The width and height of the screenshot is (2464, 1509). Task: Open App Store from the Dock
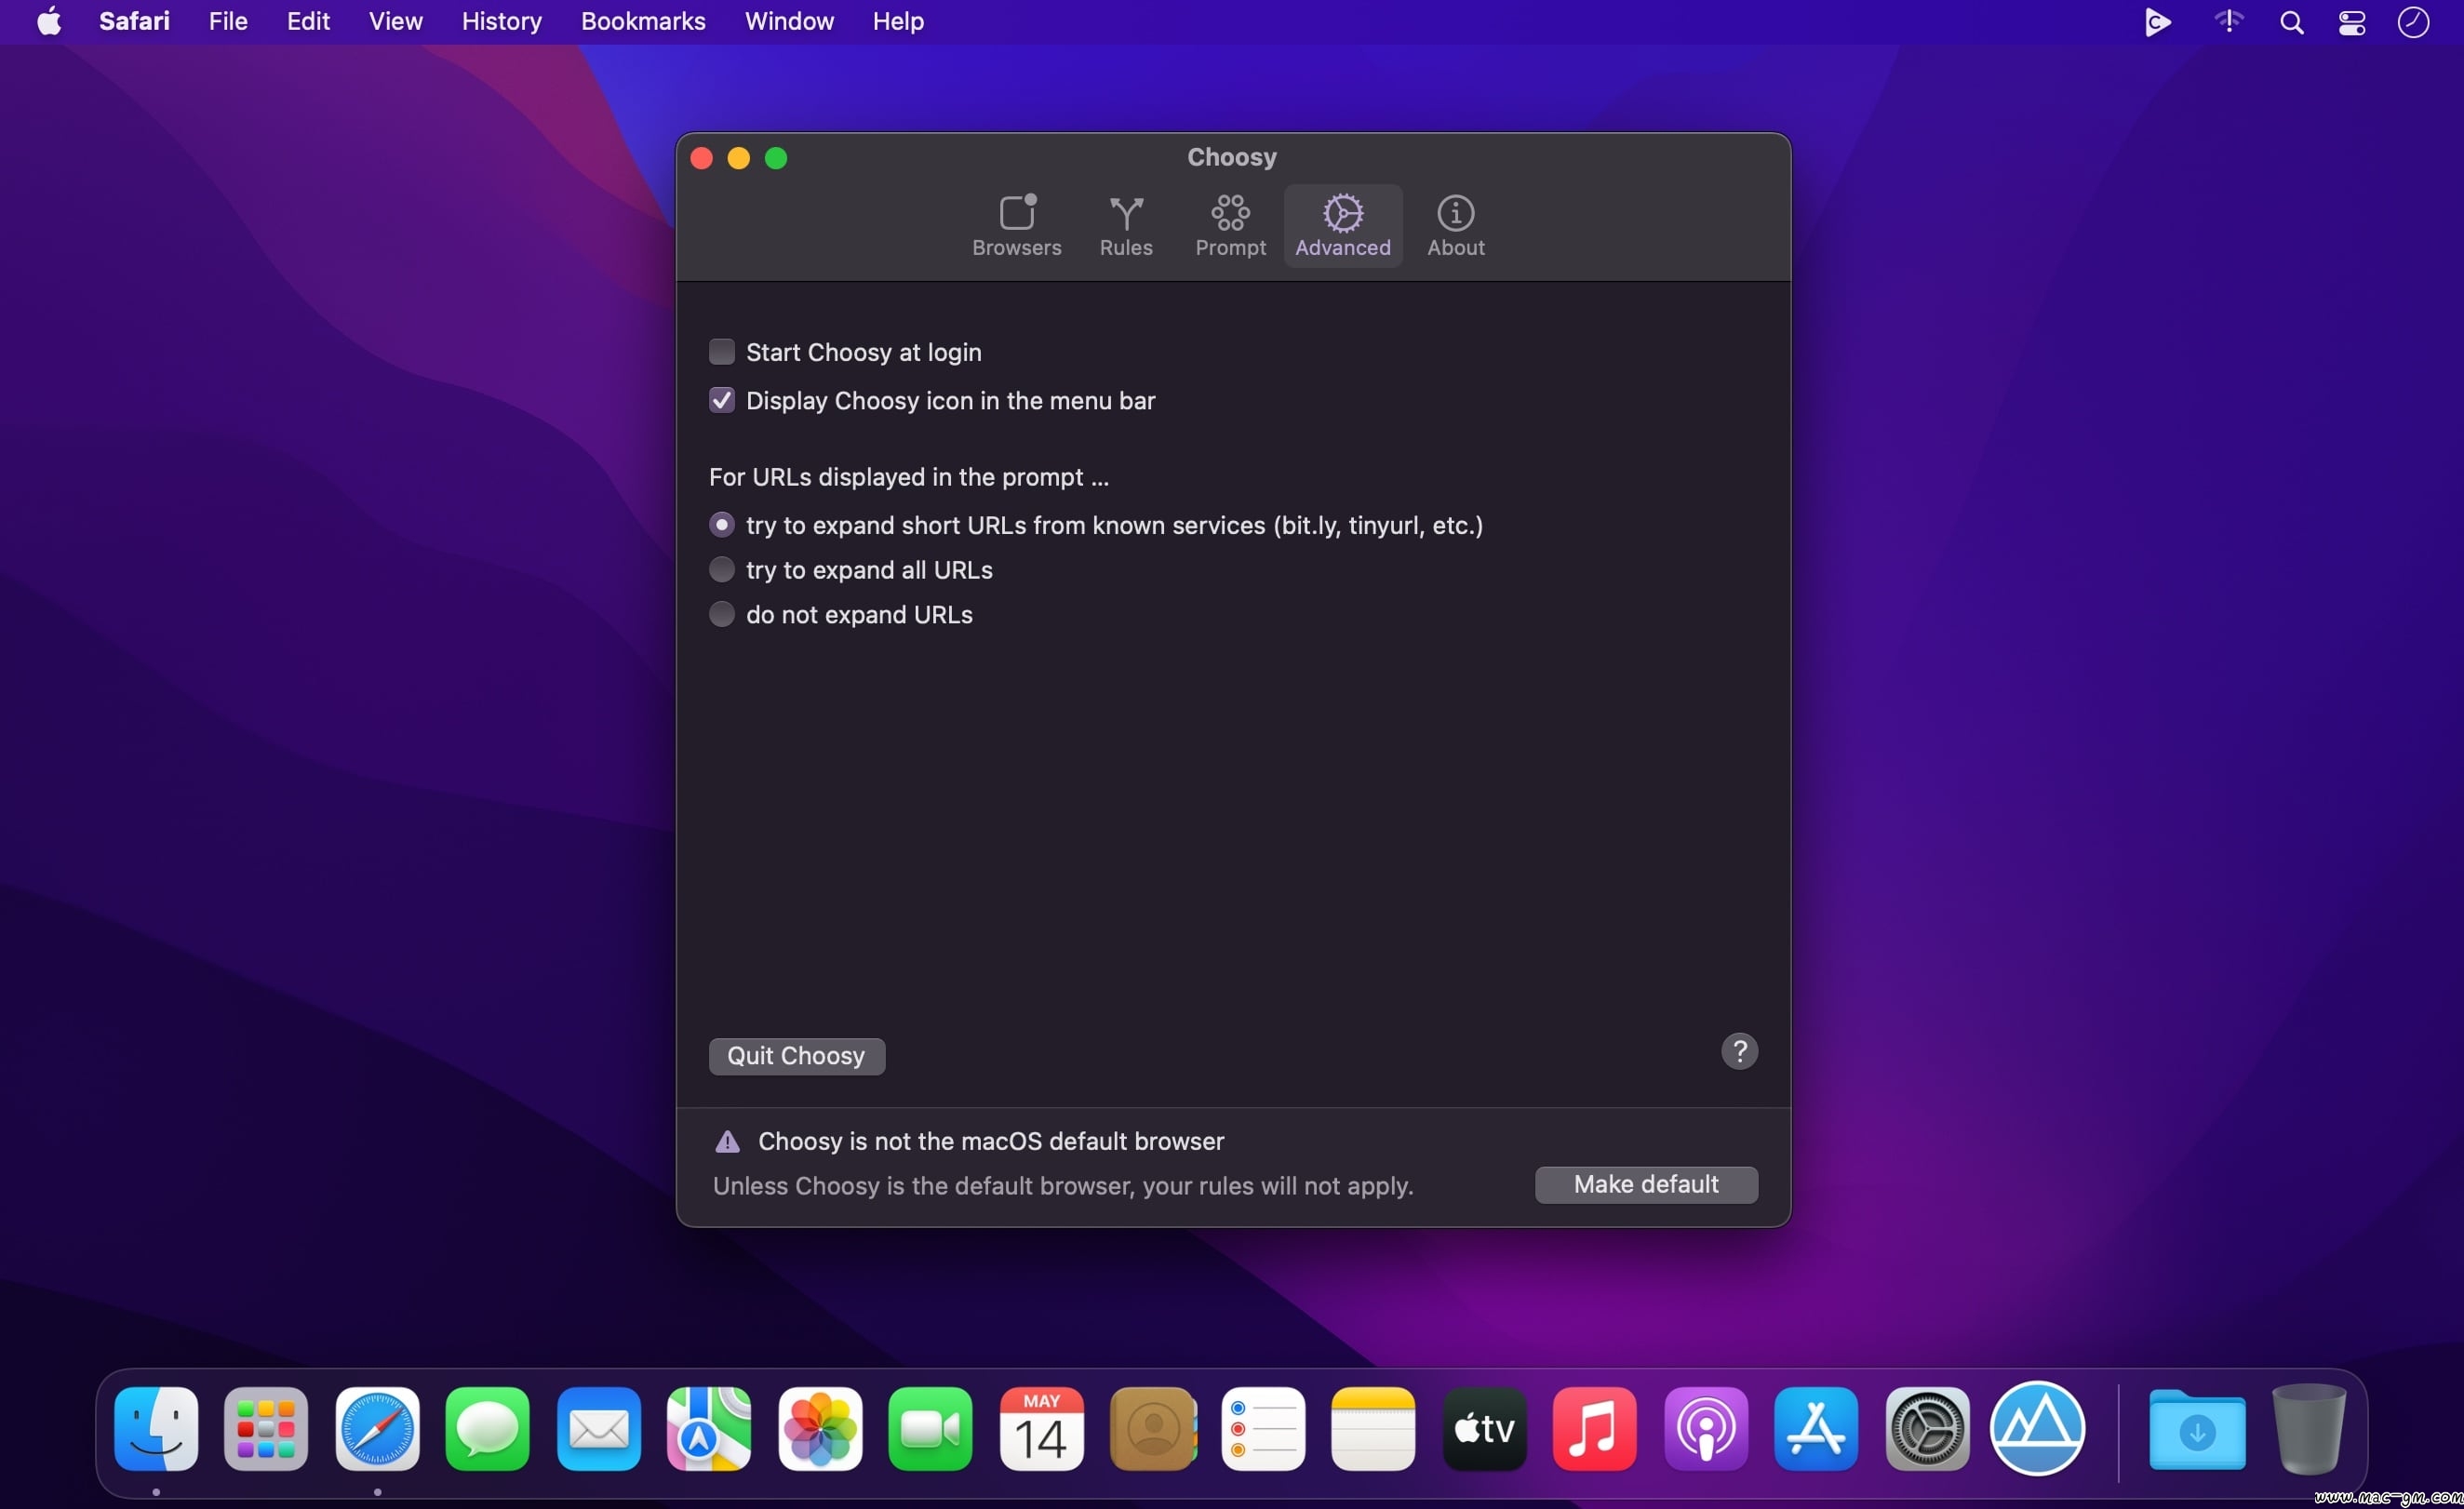tap(1816, 1428)
